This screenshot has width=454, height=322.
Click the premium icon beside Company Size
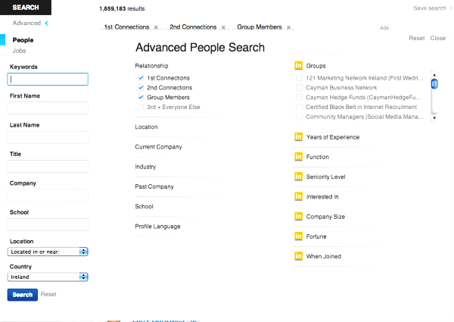299,216
